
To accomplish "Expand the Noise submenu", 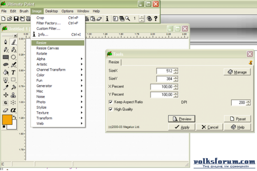I will [x=58, y=96].
